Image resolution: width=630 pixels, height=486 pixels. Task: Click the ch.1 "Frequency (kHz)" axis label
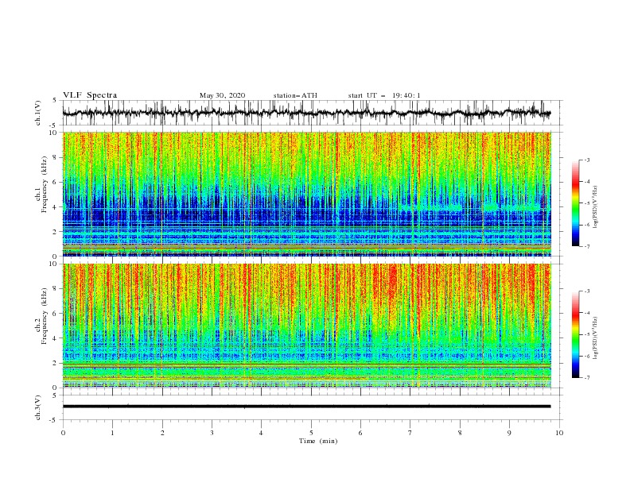45,184
